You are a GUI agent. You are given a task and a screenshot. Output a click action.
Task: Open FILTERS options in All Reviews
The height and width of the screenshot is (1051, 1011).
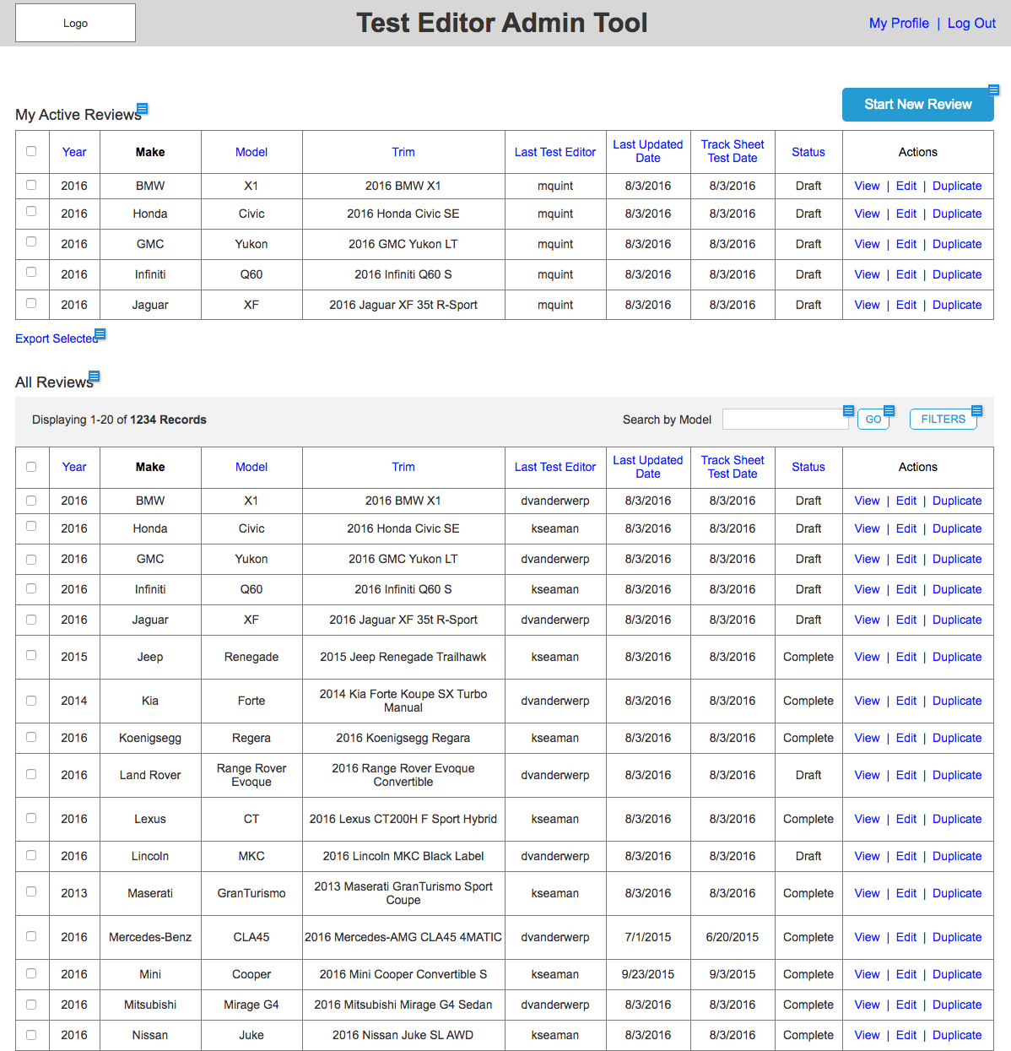tap(943, 419)
